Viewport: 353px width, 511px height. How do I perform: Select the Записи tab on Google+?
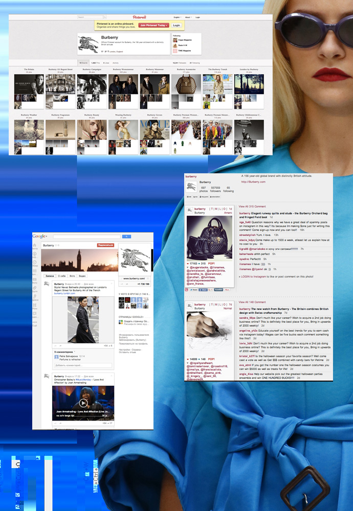50,276
